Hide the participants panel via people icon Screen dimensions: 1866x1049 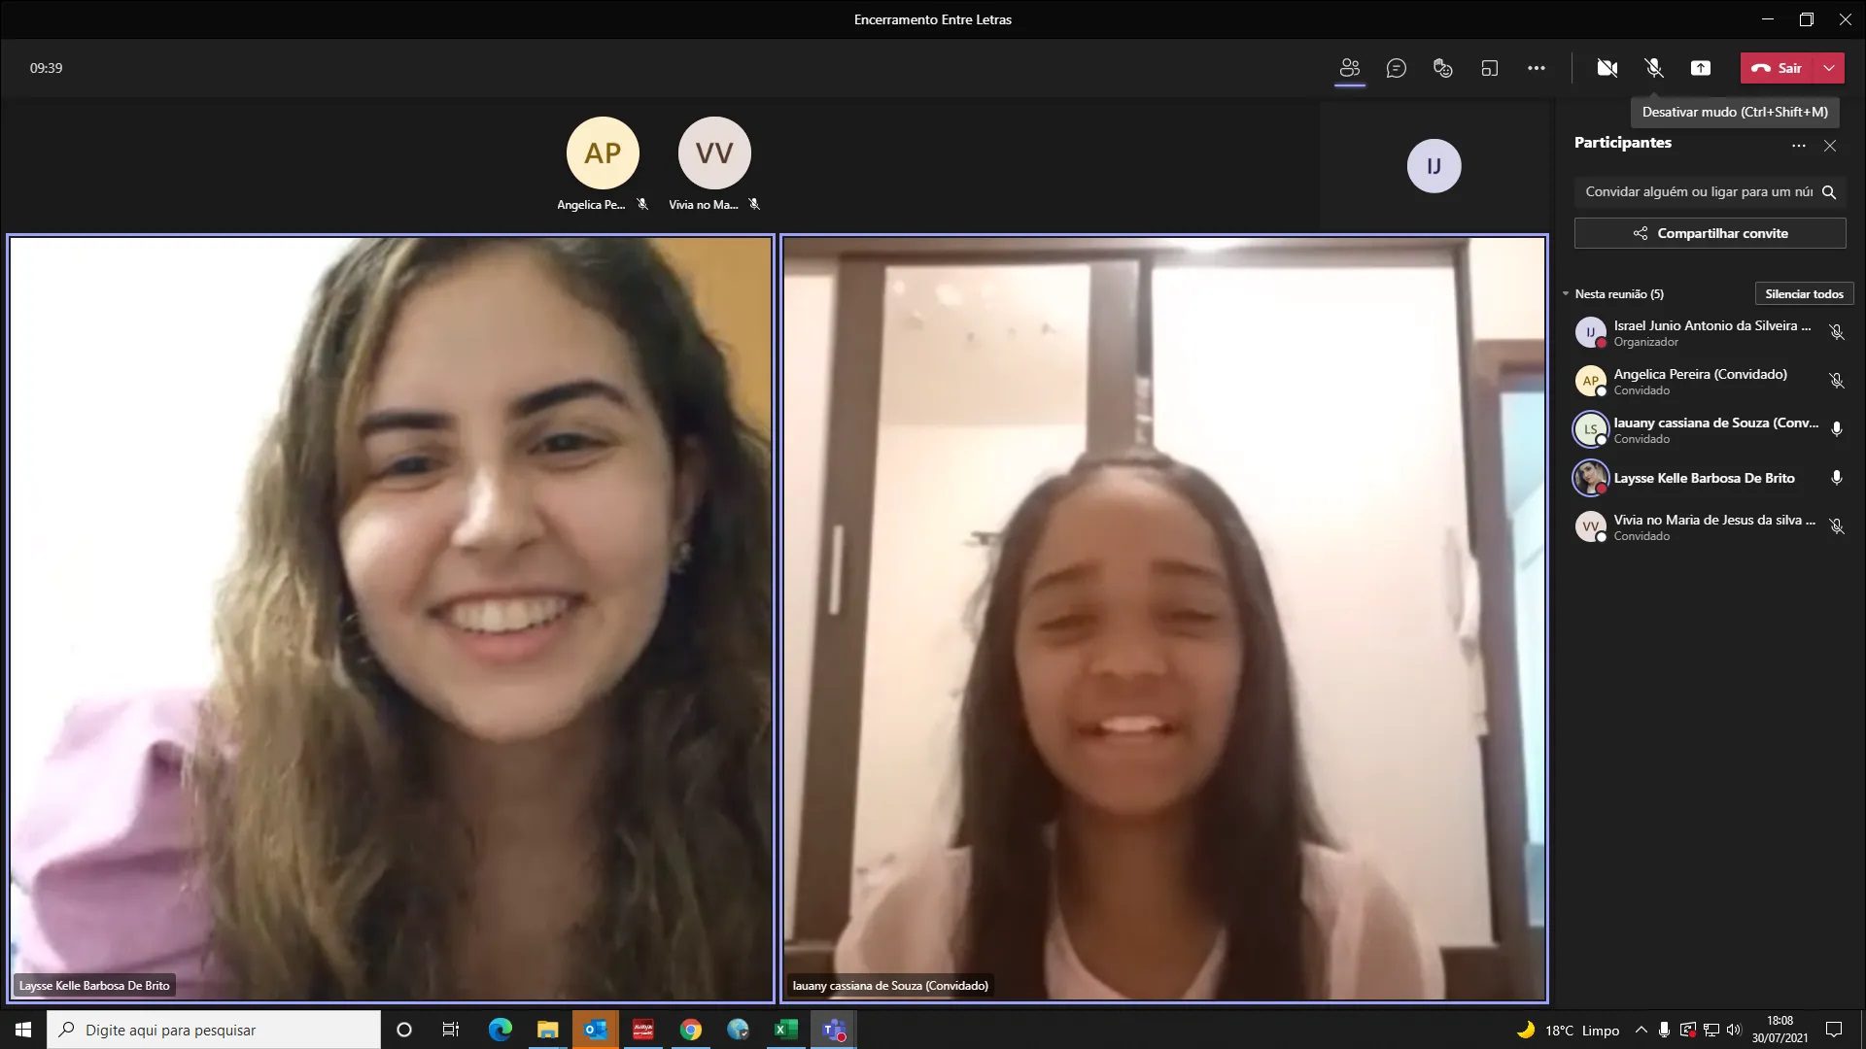(1349, 68)
